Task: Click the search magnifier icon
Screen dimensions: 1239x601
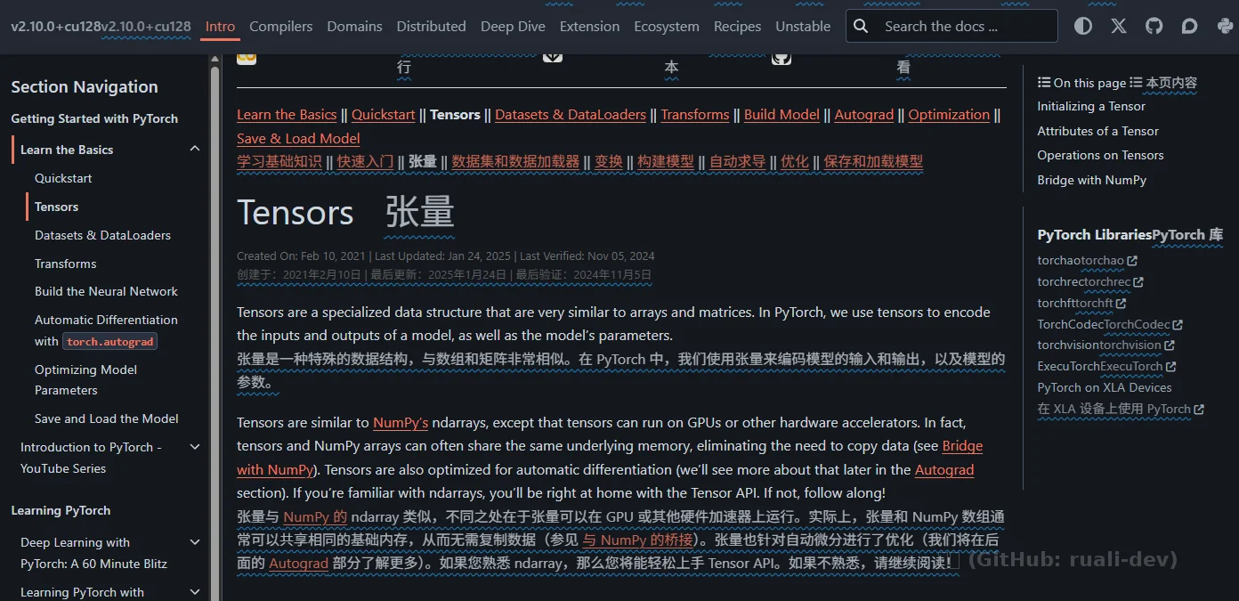Action: tap(861, 27)
